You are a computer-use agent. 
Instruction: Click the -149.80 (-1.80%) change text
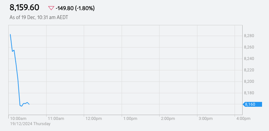click(x=75, y=8)
